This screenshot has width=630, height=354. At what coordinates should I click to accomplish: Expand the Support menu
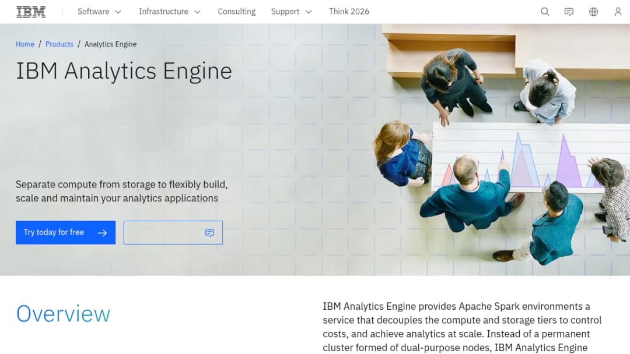coord(291,12)
